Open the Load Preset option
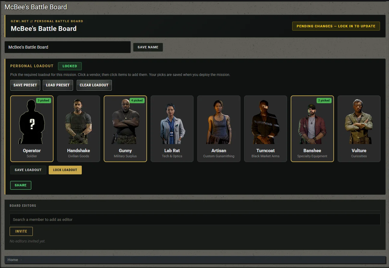This screenshot has height=268, width=389. (x=58, y=85)
